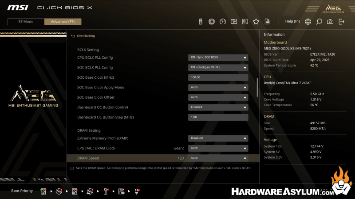Take a screenshot with camera icon

click(330, 22)
